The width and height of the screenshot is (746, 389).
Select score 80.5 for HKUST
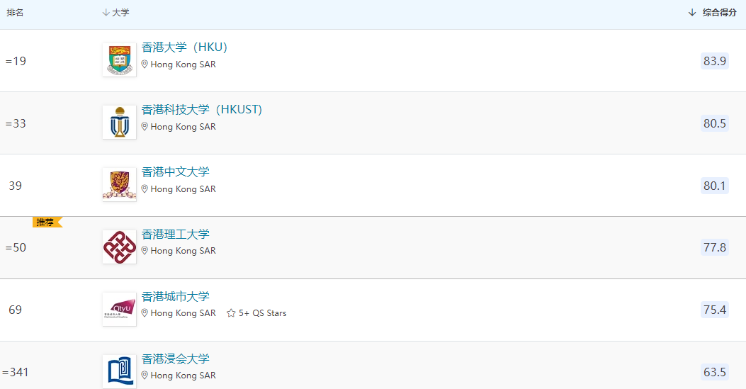715,123
